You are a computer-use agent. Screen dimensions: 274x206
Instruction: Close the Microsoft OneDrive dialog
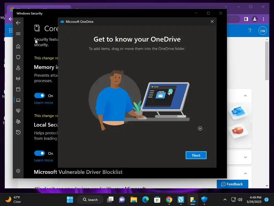(x=212, y=21)
